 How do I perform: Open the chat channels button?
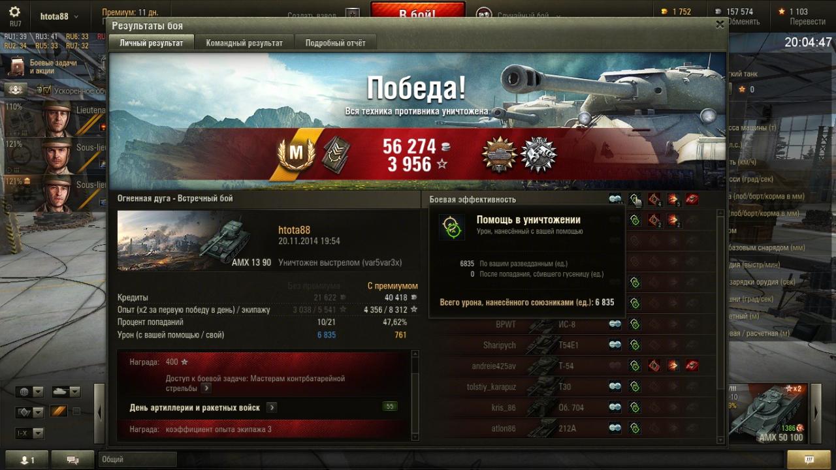[x=72, y=460]
